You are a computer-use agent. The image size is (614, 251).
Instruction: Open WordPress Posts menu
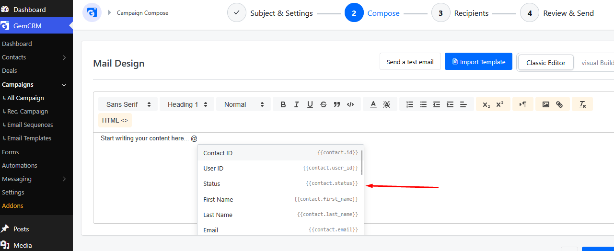[36, 229]
